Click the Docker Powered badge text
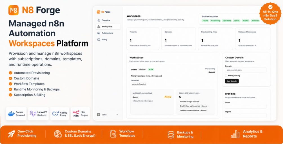 [x=20, y=114]
